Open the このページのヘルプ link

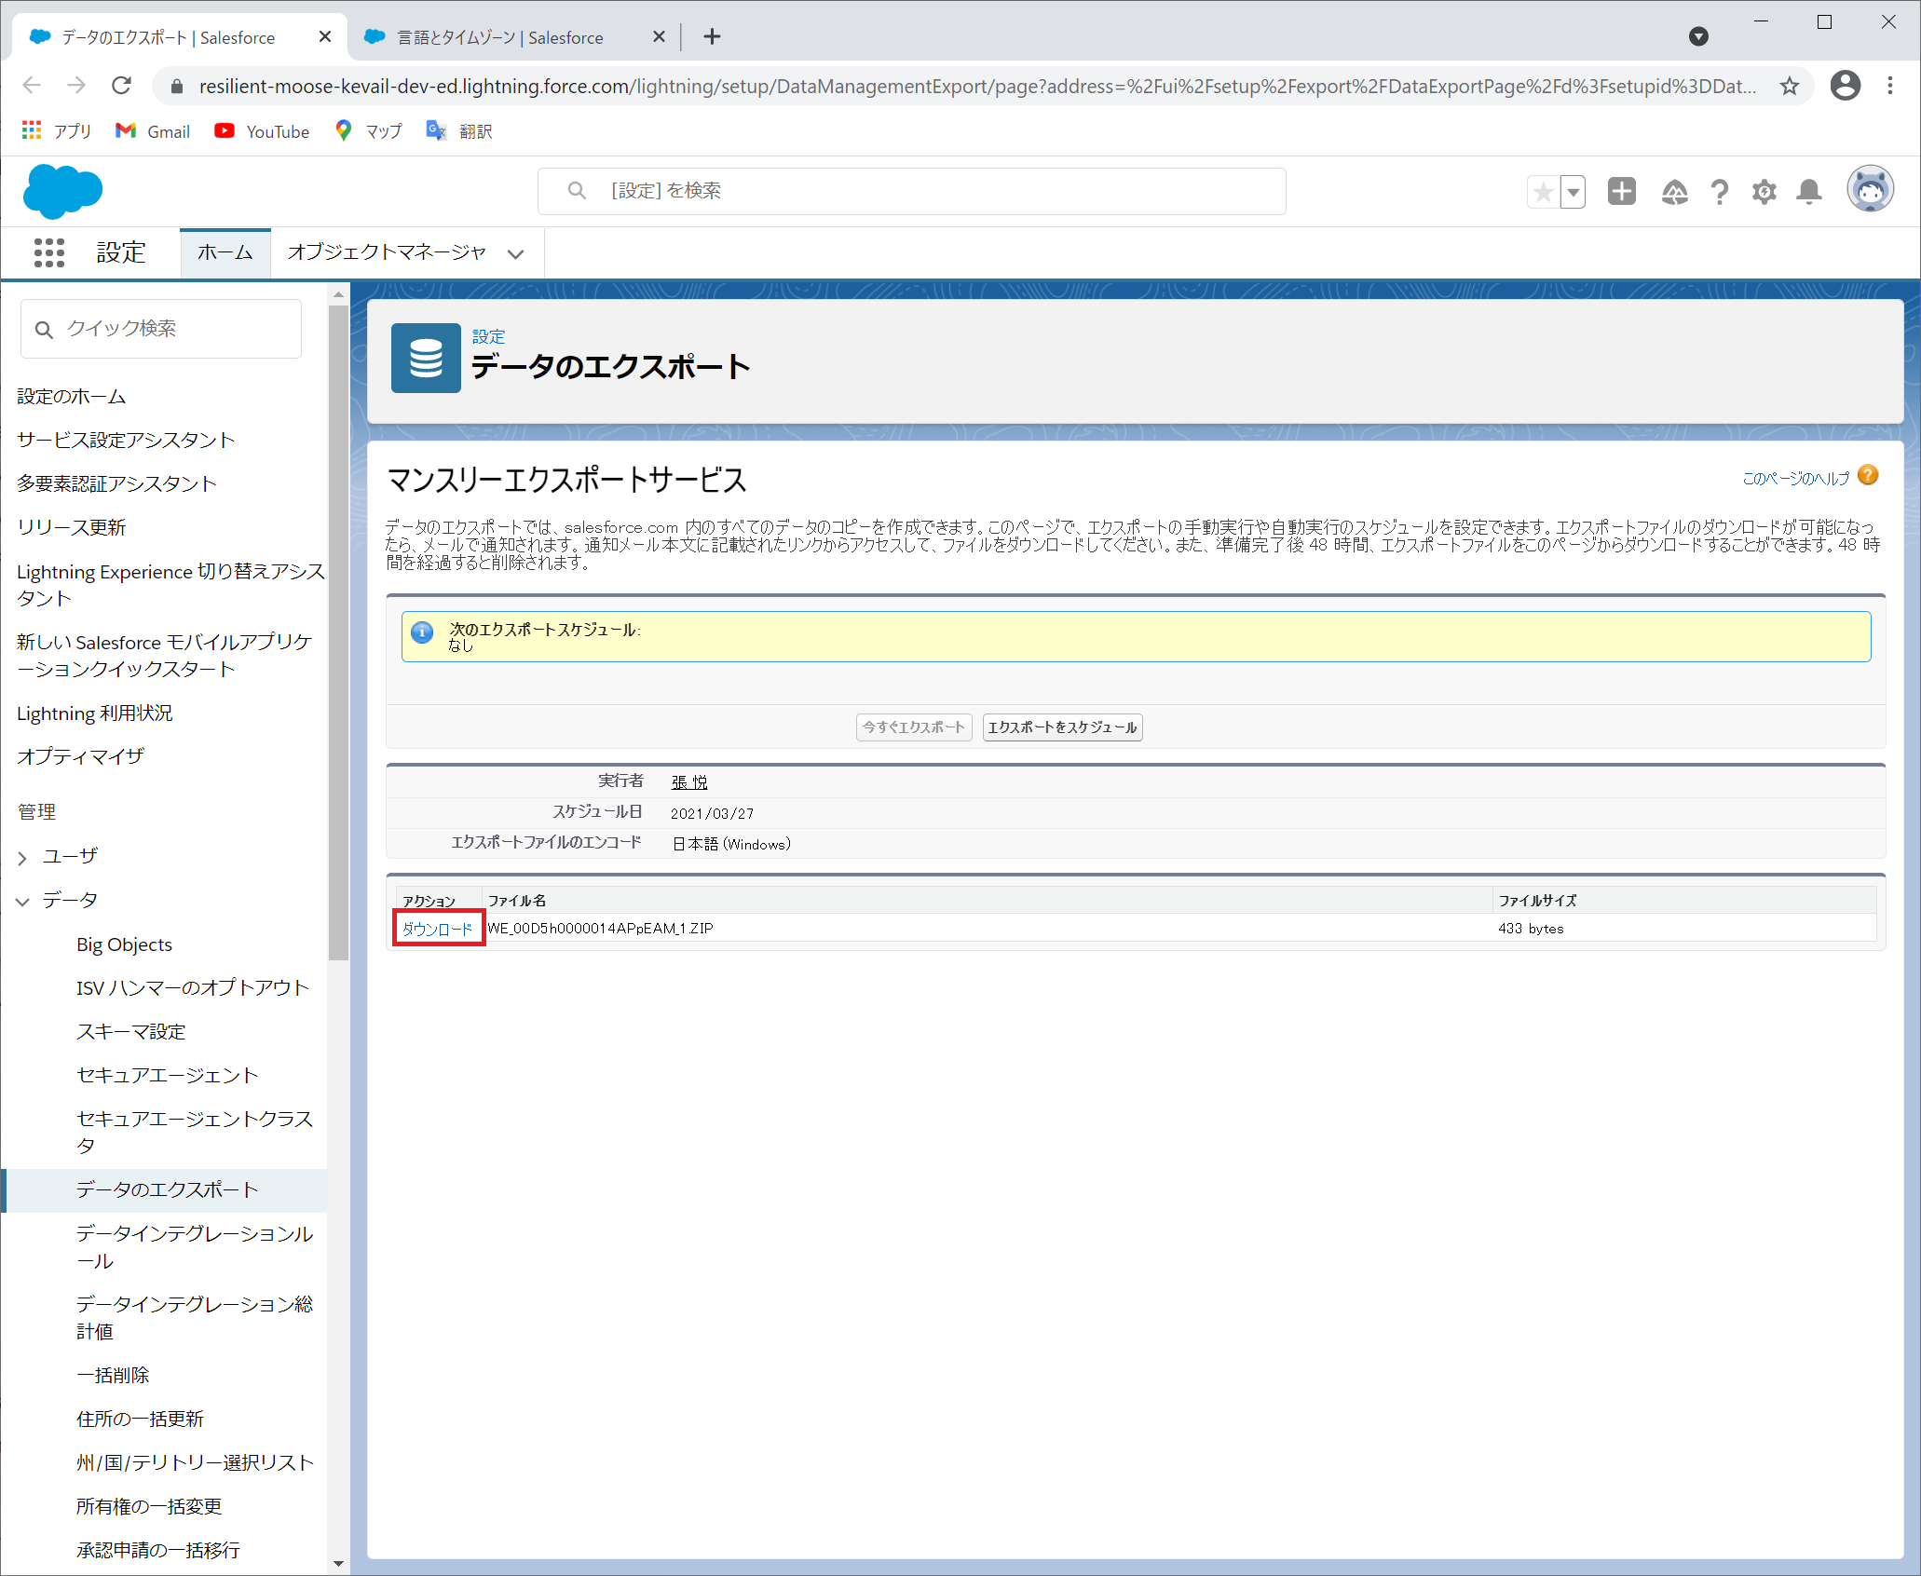click(x=1795, y=478)
